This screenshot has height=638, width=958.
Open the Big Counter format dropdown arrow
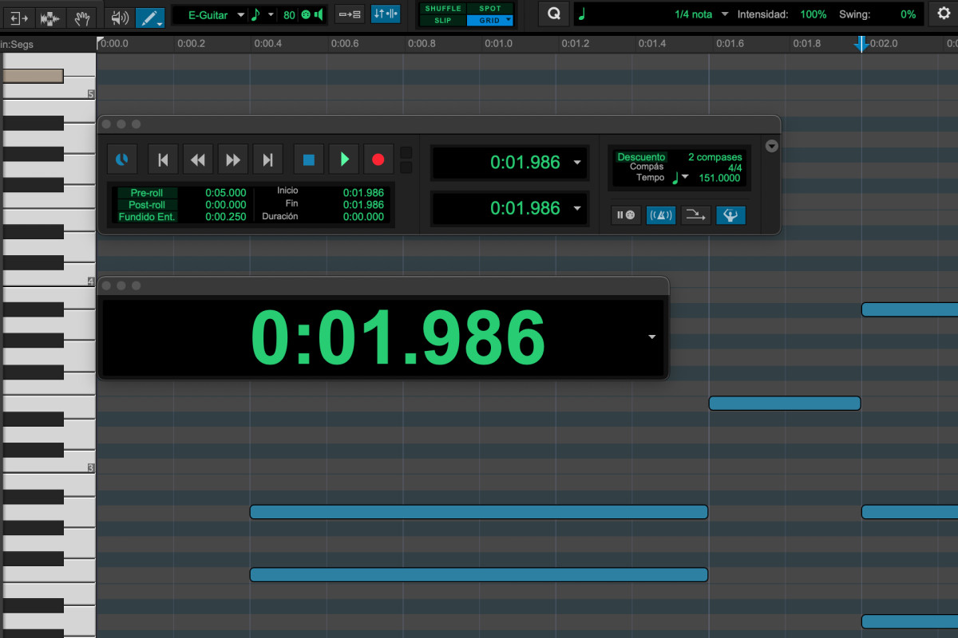(652, 337)
